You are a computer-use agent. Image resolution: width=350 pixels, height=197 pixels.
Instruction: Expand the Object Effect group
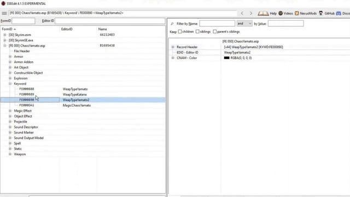[x=10, y=116]
